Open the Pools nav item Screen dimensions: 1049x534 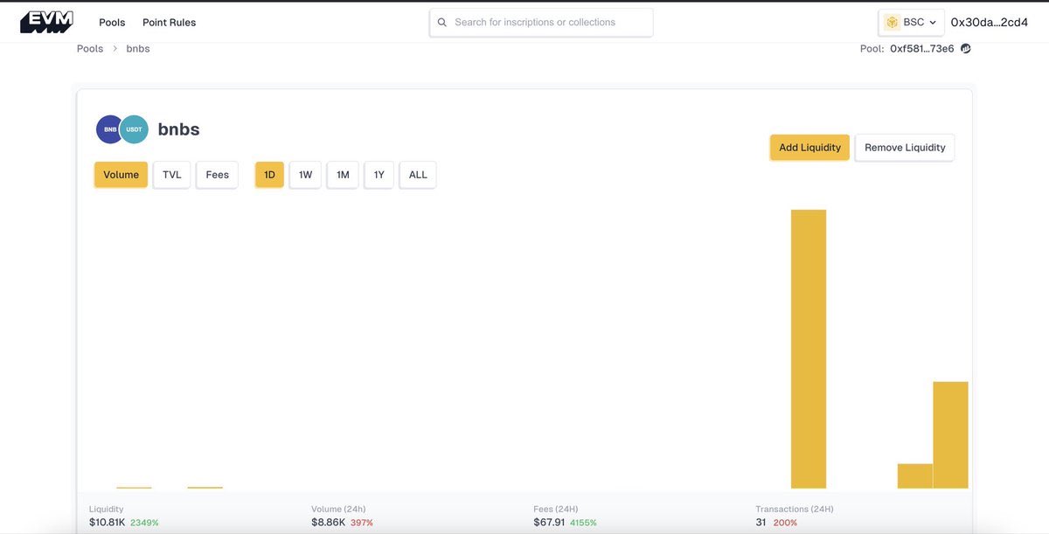(112, 23)
